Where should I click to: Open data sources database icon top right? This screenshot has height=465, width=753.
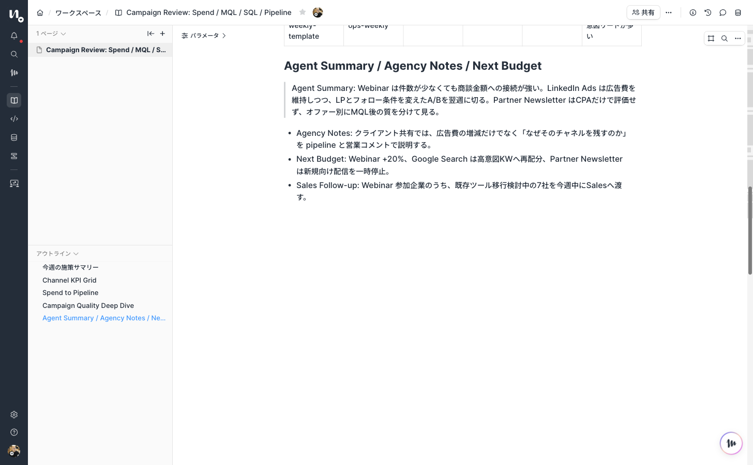(x=738, y=12)
